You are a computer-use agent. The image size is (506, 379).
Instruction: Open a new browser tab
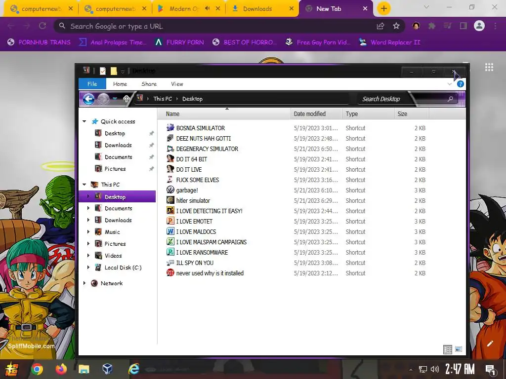coord(383,9)
